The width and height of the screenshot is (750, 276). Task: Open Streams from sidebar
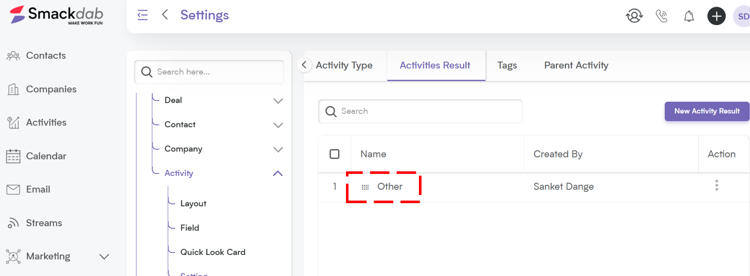(x=44, y=223)
